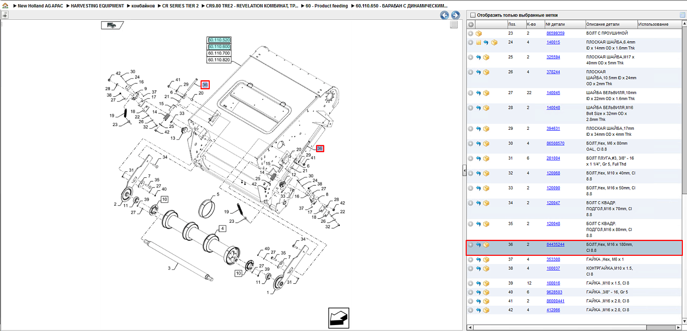This screenshot has height=331, width=687.
Task: Click the blue arrow icon for part 9628503
Action: [x=479, y=292]
